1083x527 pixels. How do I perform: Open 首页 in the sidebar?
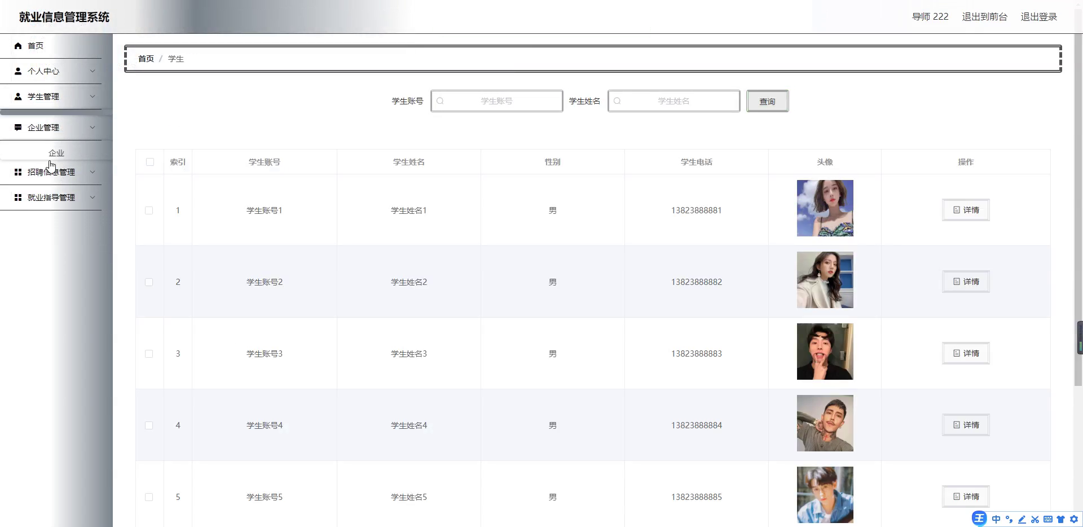pos(51,46)
